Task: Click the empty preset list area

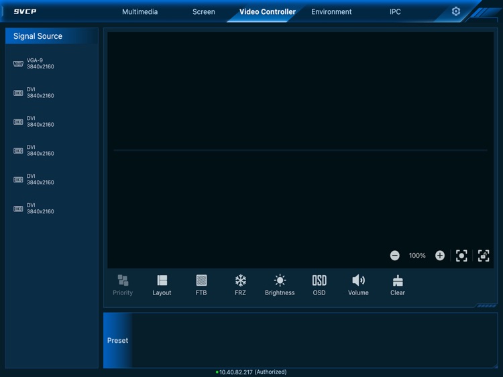Action: point(315,340)
